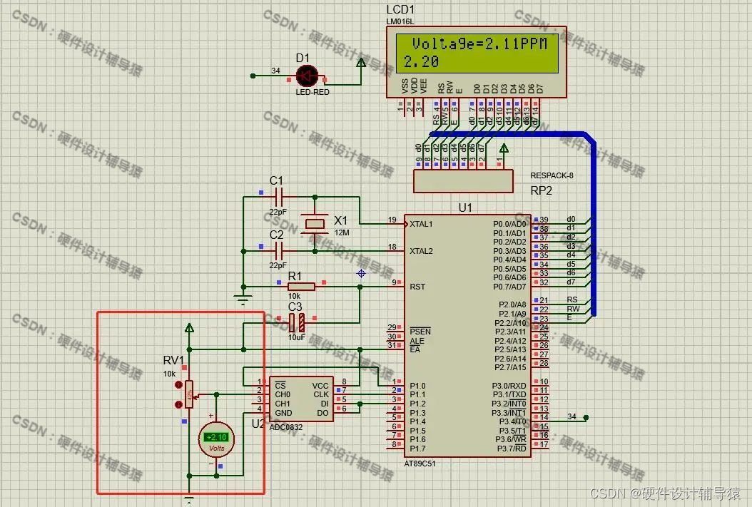Click the P0.0/AD0 pin name
The image size is (752, 507).
point(509,224)
